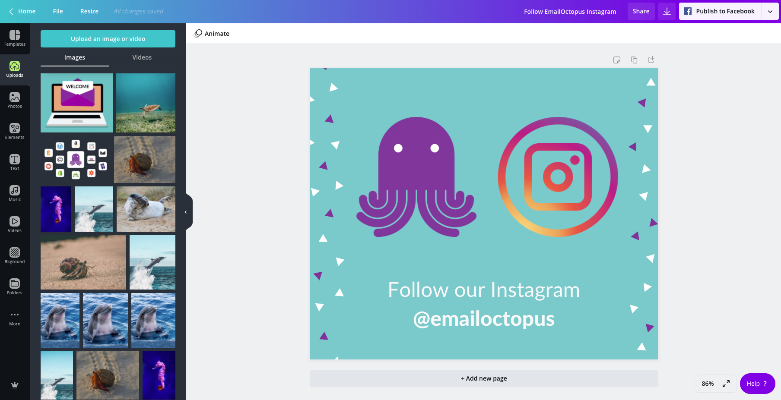This screenshot has height=400, width=781.
Task: Expand the Publish to Facebook dropdown arrow
Action: 770,11
